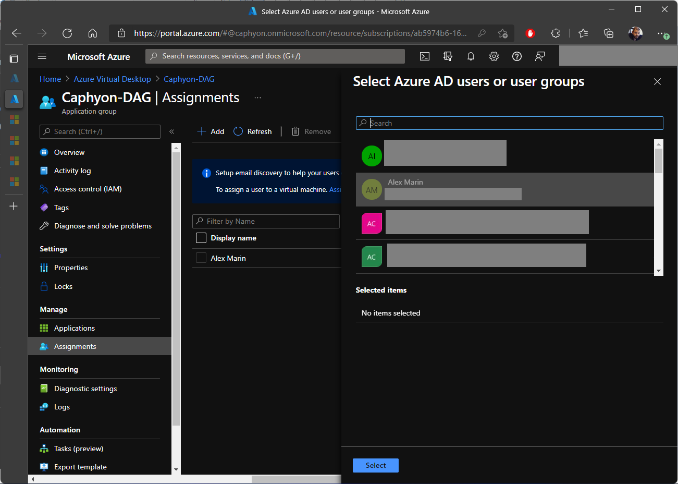
Task: Follow the Home breadcrumb link
Action: [51, 79]
